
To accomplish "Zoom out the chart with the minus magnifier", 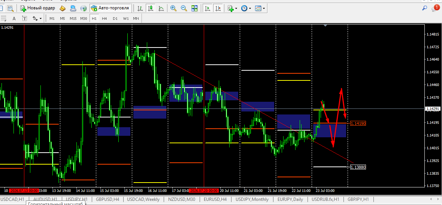I will tap(184, 9).
